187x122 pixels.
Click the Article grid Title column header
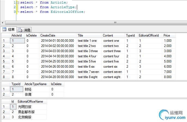coord(89,35)
